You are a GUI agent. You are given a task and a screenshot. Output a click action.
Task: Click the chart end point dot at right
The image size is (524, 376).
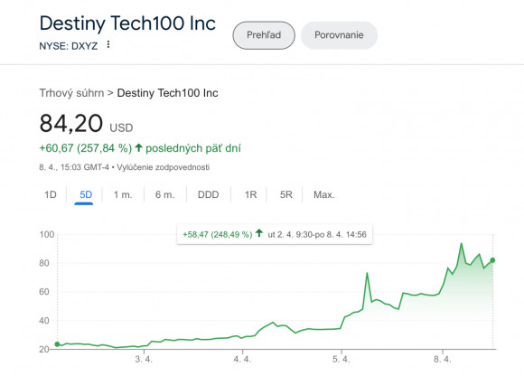tap(492, 260)
